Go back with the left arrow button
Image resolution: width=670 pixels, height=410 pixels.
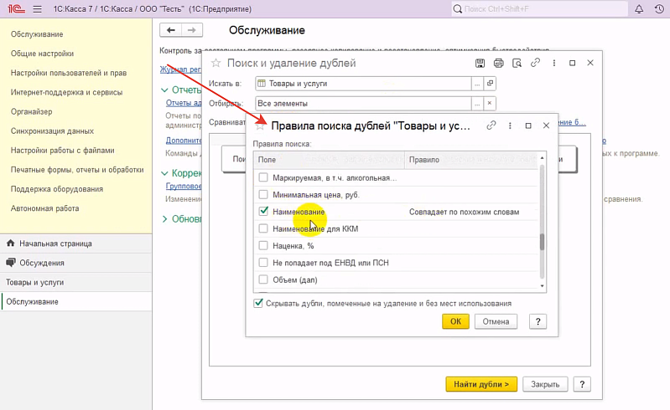(170, 30)
